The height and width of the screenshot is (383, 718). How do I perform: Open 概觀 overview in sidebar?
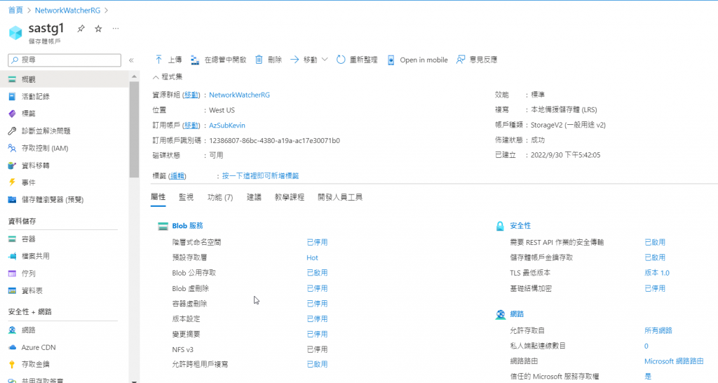[x=64, y=79]
